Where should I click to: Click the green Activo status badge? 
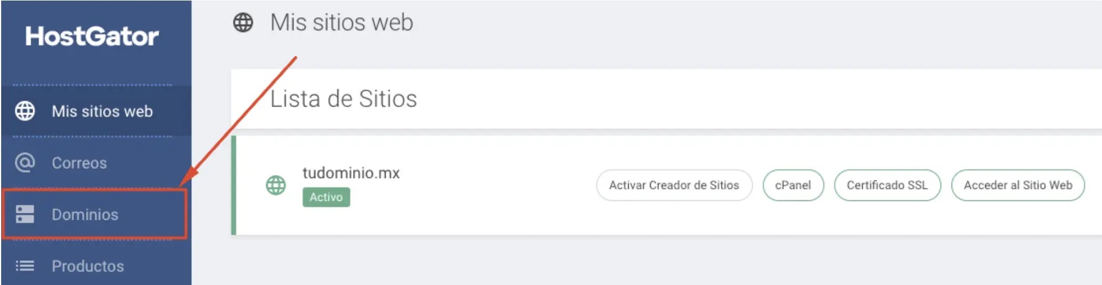[x=326, y=197]
